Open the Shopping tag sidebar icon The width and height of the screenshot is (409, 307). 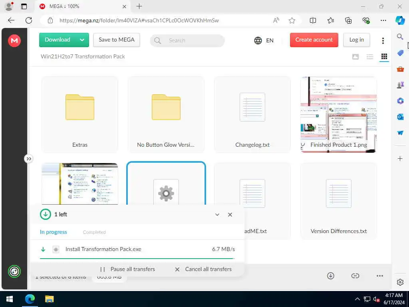(x=400, y=53)
